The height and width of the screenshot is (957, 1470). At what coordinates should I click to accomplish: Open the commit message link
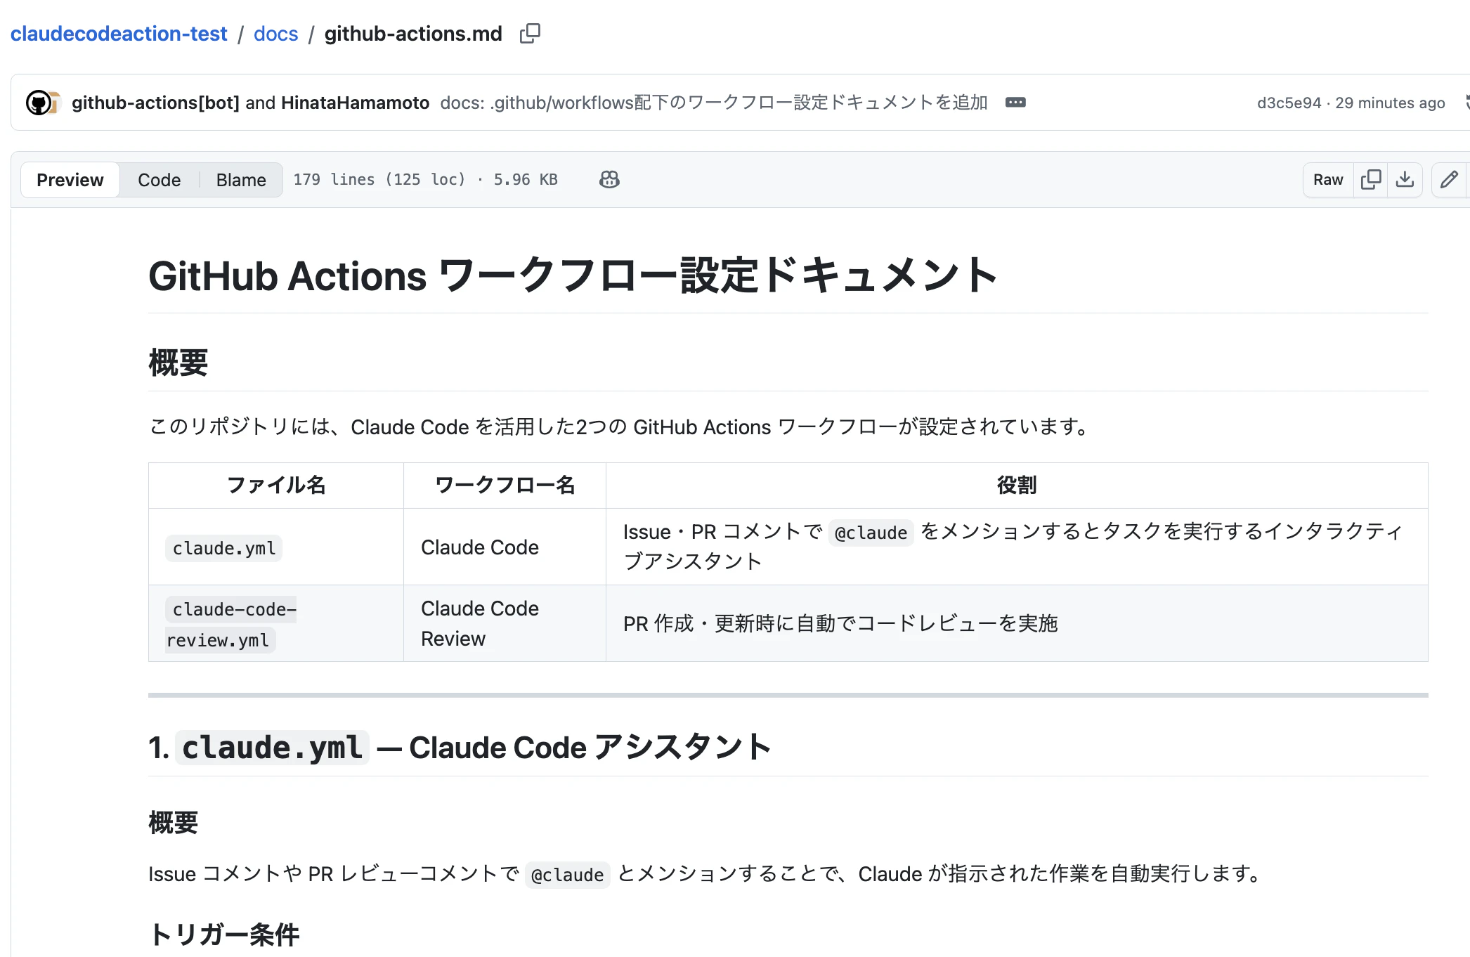point(714,103)
